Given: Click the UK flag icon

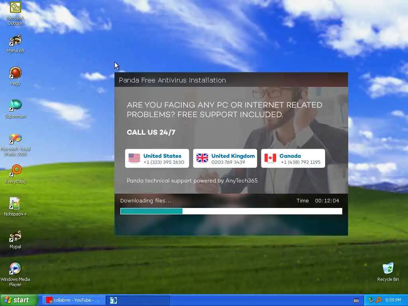Looking at the screenshot, I should tap(202, 158).
